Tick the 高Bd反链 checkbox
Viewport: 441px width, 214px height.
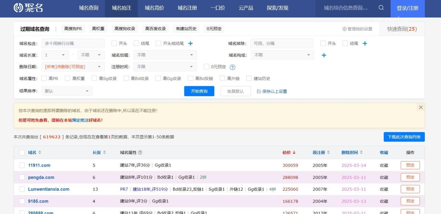tap(190, 78)
